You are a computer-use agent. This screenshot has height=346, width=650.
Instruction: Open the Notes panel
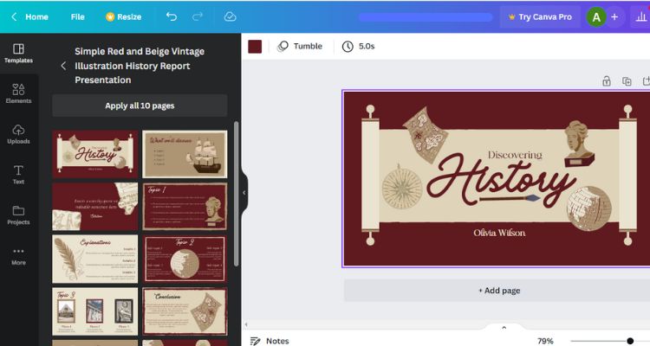pos(270,341)
